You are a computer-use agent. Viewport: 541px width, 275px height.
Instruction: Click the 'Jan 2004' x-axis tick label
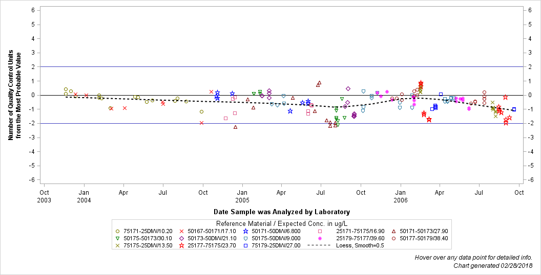tap(84, 196)
